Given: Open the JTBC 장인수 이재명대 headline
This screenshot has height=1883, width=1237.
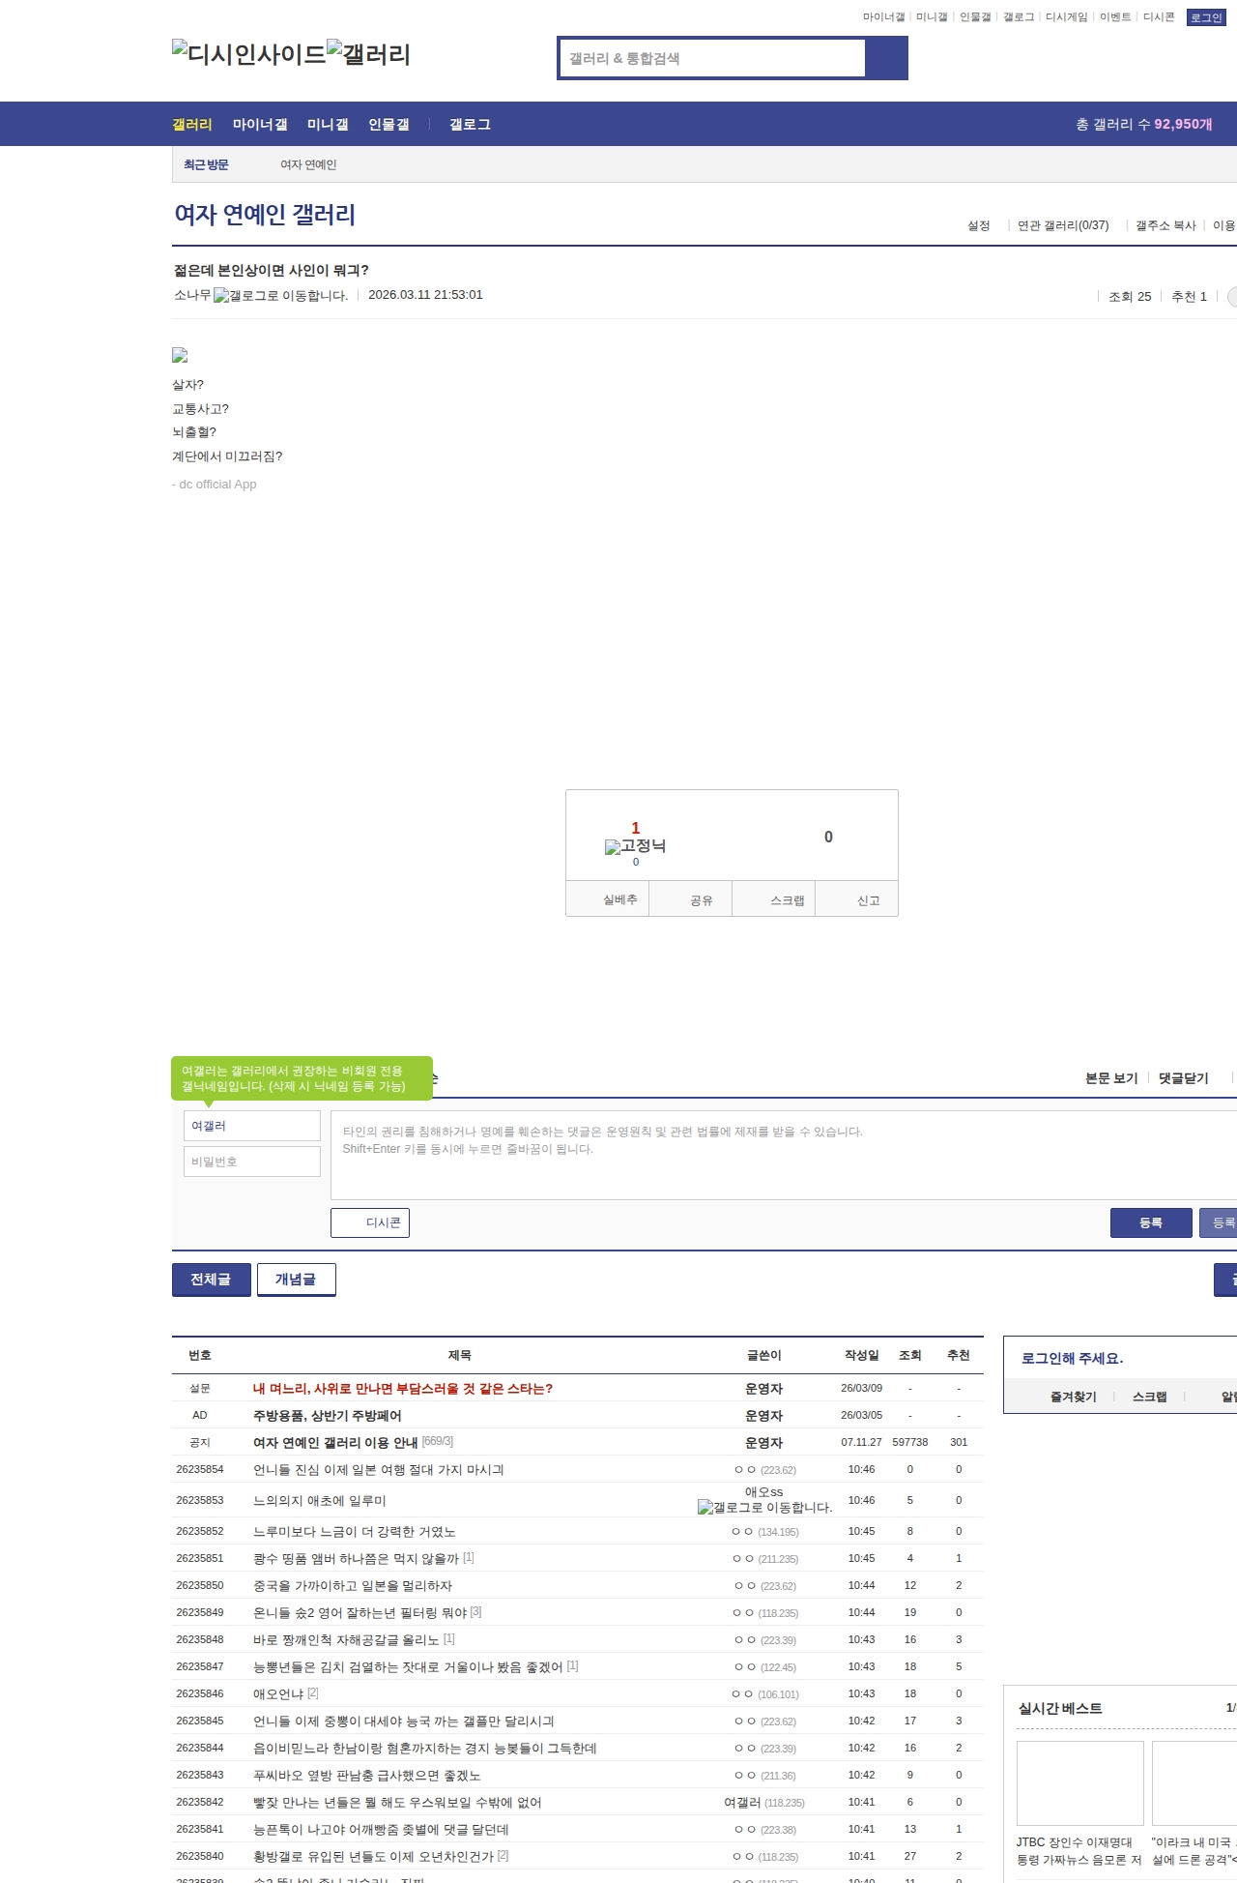Looking at the screenshot, I should click(x=1079, y=1850).
